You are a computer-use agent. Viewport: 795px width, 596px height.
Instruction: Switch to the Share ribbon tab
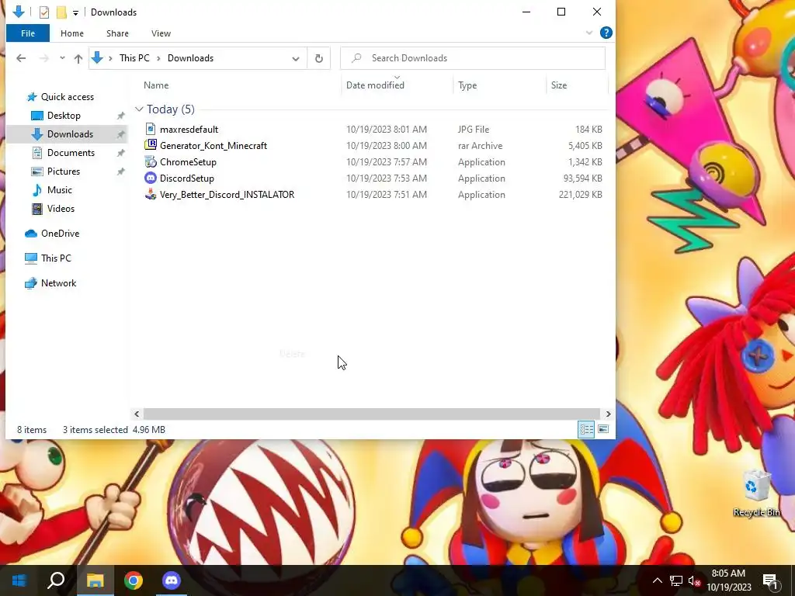click(x=117, y=33)
